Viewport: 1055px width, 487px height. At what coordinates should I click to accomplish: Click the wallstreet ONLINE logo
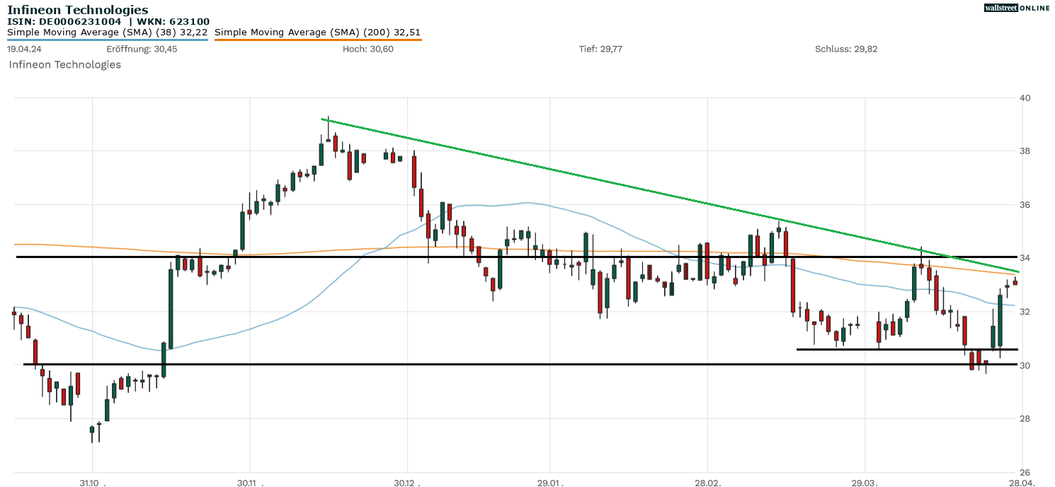click(x=1017, y=8)
